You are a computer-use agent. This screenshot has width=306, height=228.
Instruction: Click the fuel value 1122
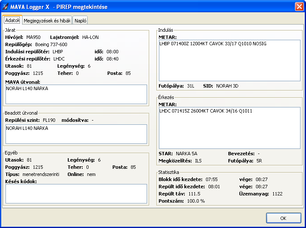click(x=278, y=194)
